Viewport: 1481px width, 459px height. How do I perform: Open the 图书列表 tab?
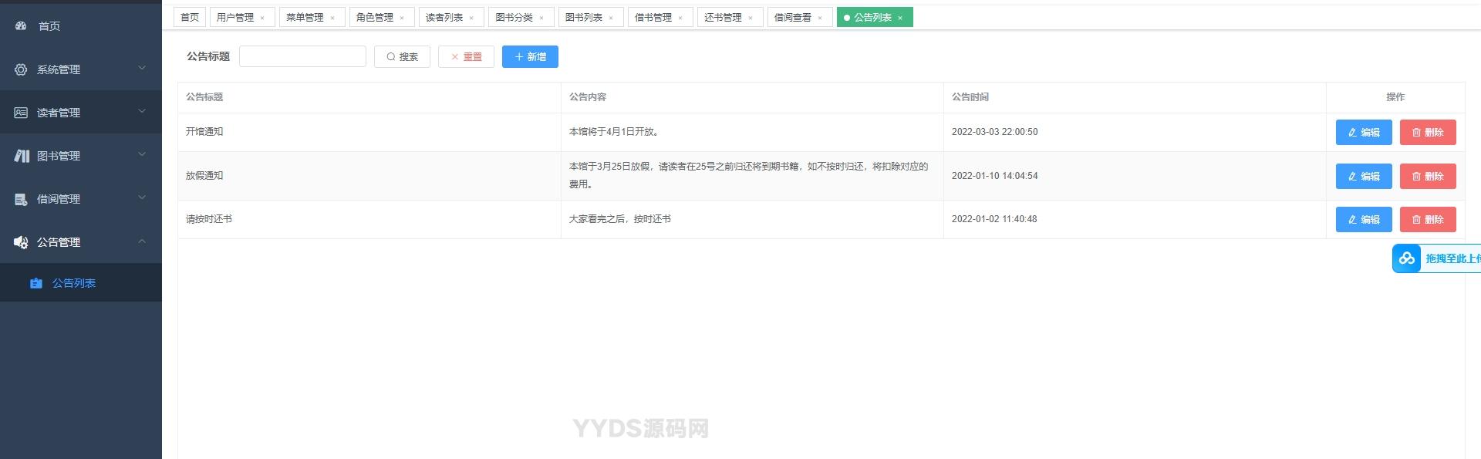[x=583, y=17]
